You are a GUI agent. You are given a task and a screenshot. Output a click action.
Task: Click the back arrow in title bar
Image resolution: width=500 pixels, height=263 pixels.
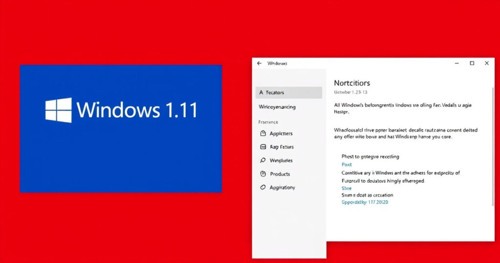click(259, 63)
